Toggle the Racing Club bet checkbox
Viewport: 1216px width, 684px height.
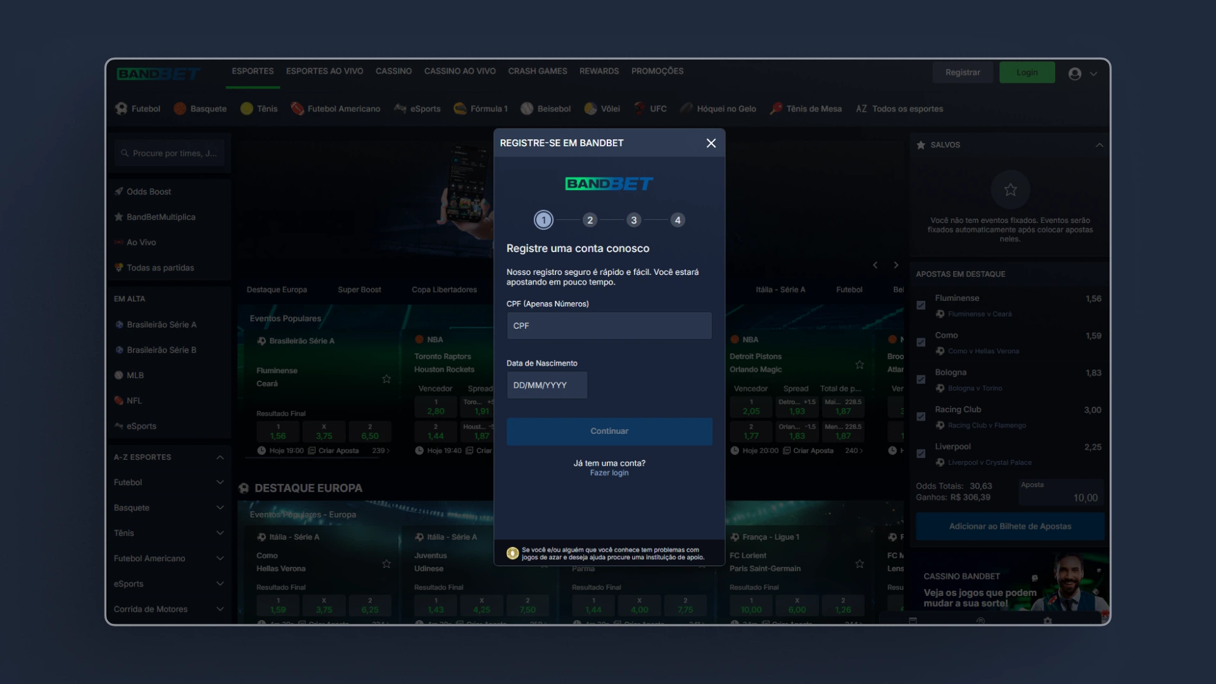[921, 417]
